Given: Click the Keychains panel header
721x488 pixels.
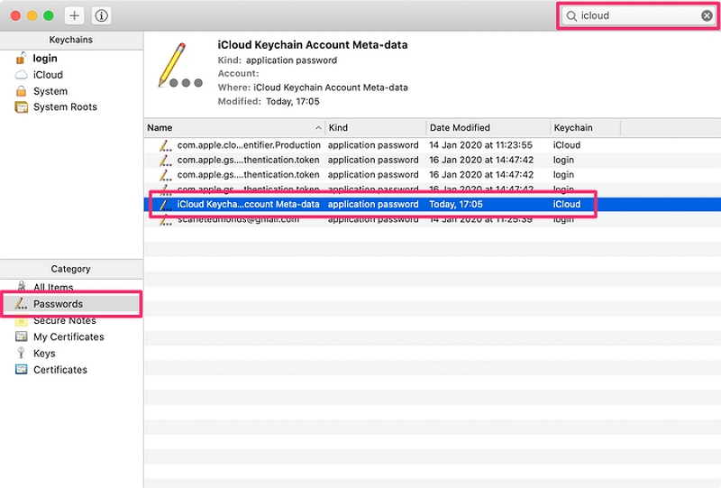Looking at the screenshot, I should point(71,40).
